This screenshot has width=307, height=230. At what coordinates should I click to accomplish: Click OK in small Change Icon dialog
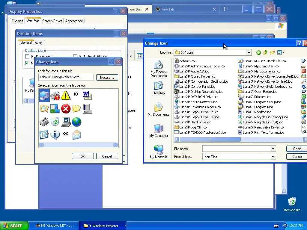(x=83, y=156)
